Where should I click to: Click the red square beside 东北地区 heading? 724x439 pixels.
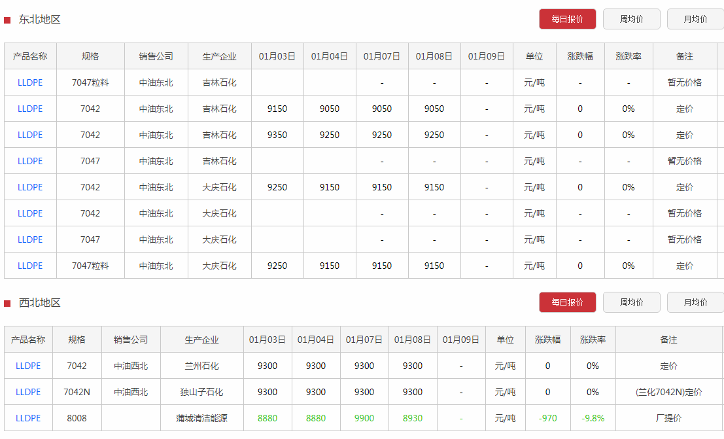point(7,20)
